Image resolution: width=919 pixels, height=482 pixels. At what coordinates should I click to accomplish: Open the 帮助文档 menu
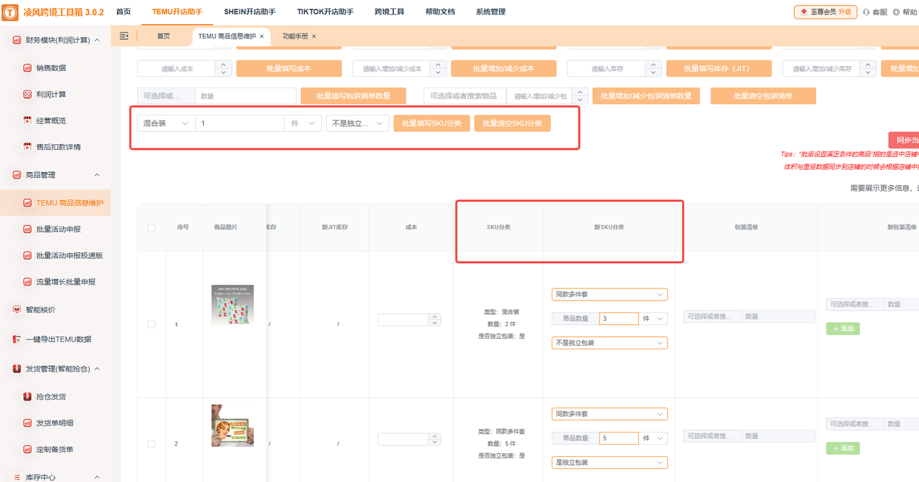(440, 12)
